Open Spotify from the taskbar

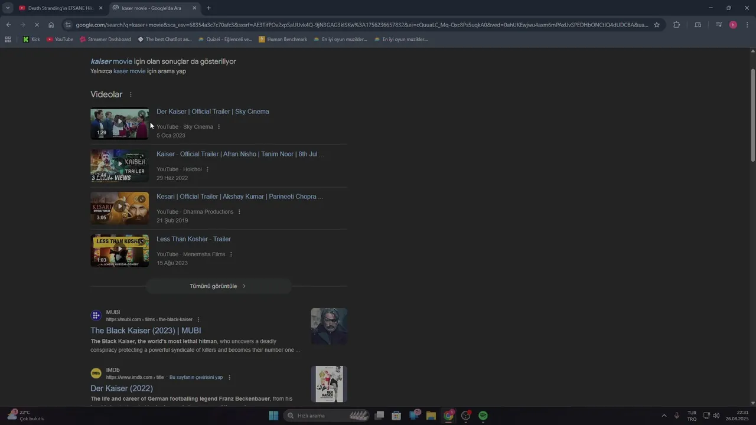[483, 416]
